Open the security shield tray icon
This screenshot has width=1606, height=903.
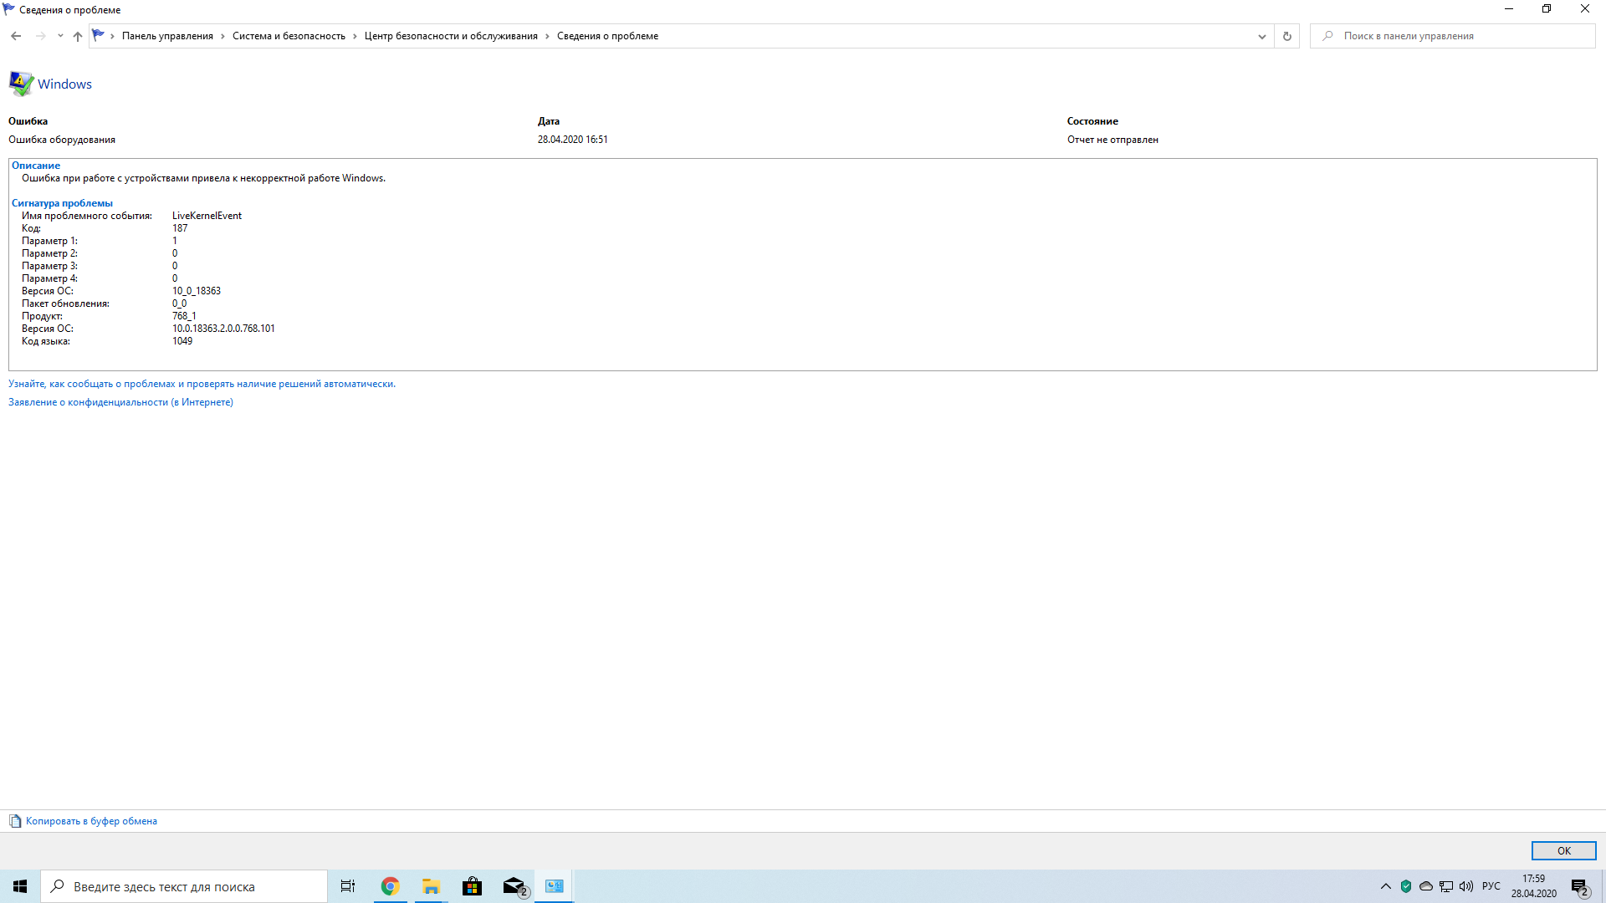coord(1406,886)
